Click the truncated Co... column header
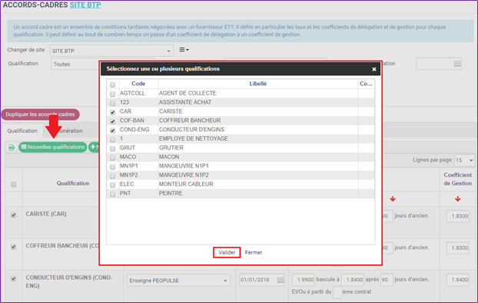Image resolution: width=478 pixels, height=303 pixels. click(x=366, y=84)
